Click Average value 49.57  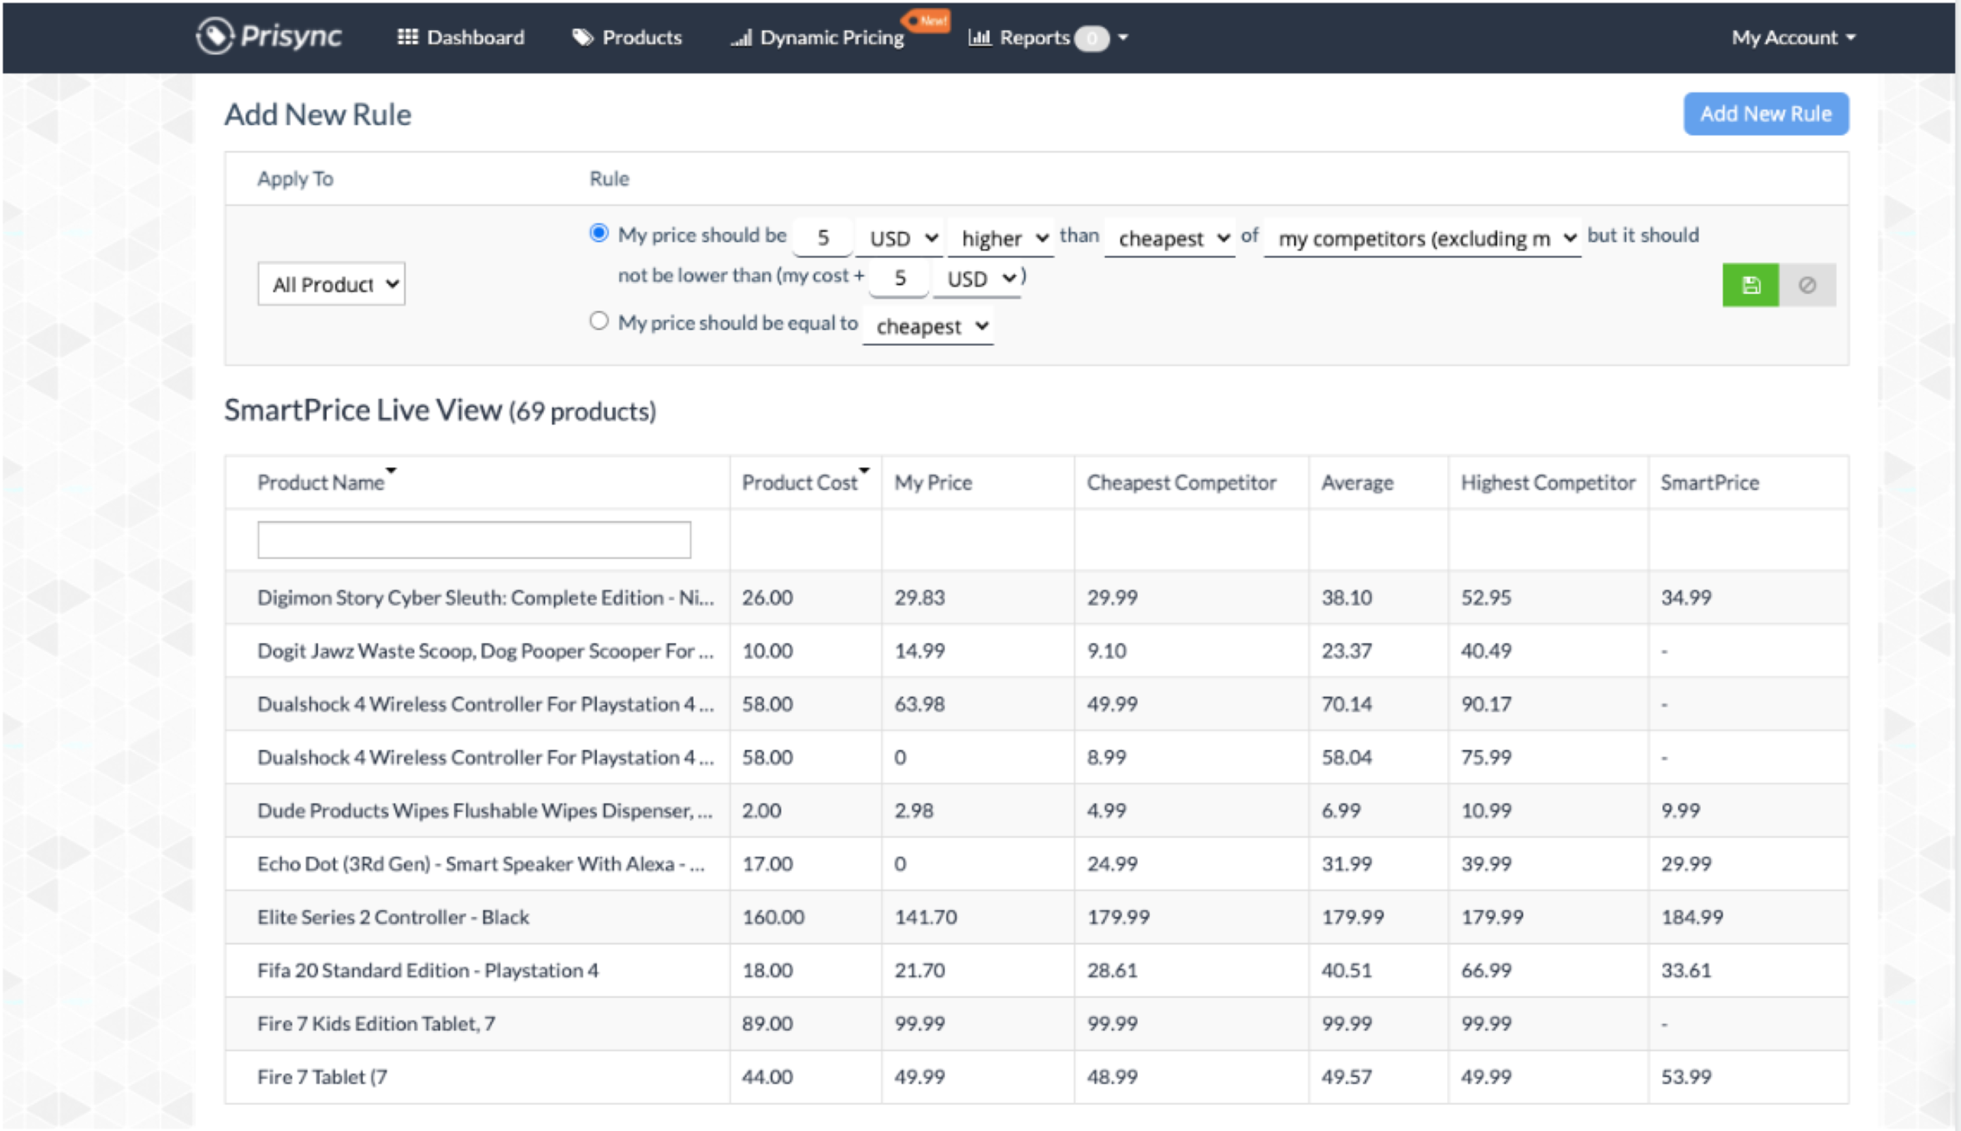[1347, 1077]
